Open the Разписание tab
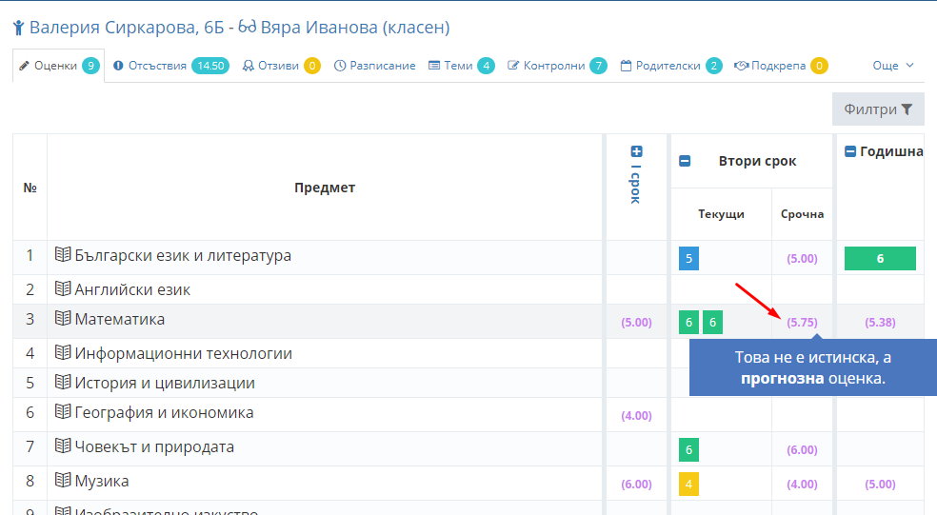Viewport: 937px width, 515px height. 374,66
